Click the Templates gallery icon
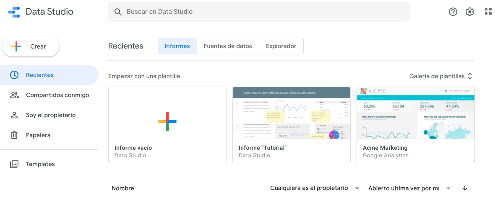Viewport: 495px width, 223px height. 14,164
